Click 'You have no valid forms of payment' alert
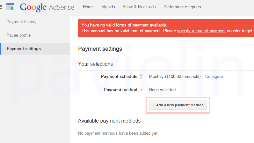The height and width of the screenshot is (143, 254). click(x=166, y=28)
